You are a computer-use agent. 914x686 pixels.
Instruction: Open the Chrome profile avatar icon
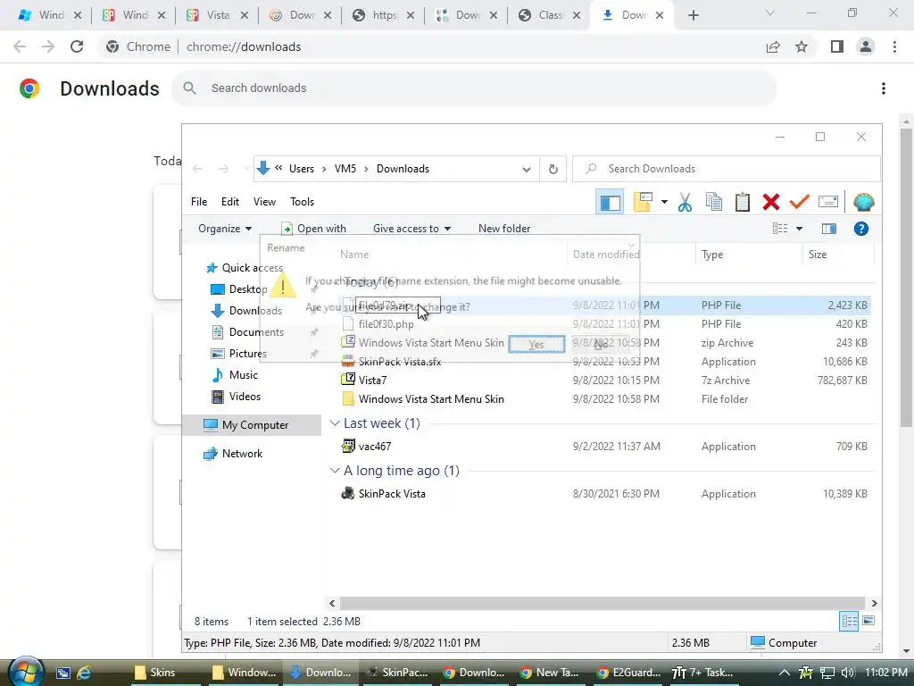pyautogui.click(x=866, y=46)
